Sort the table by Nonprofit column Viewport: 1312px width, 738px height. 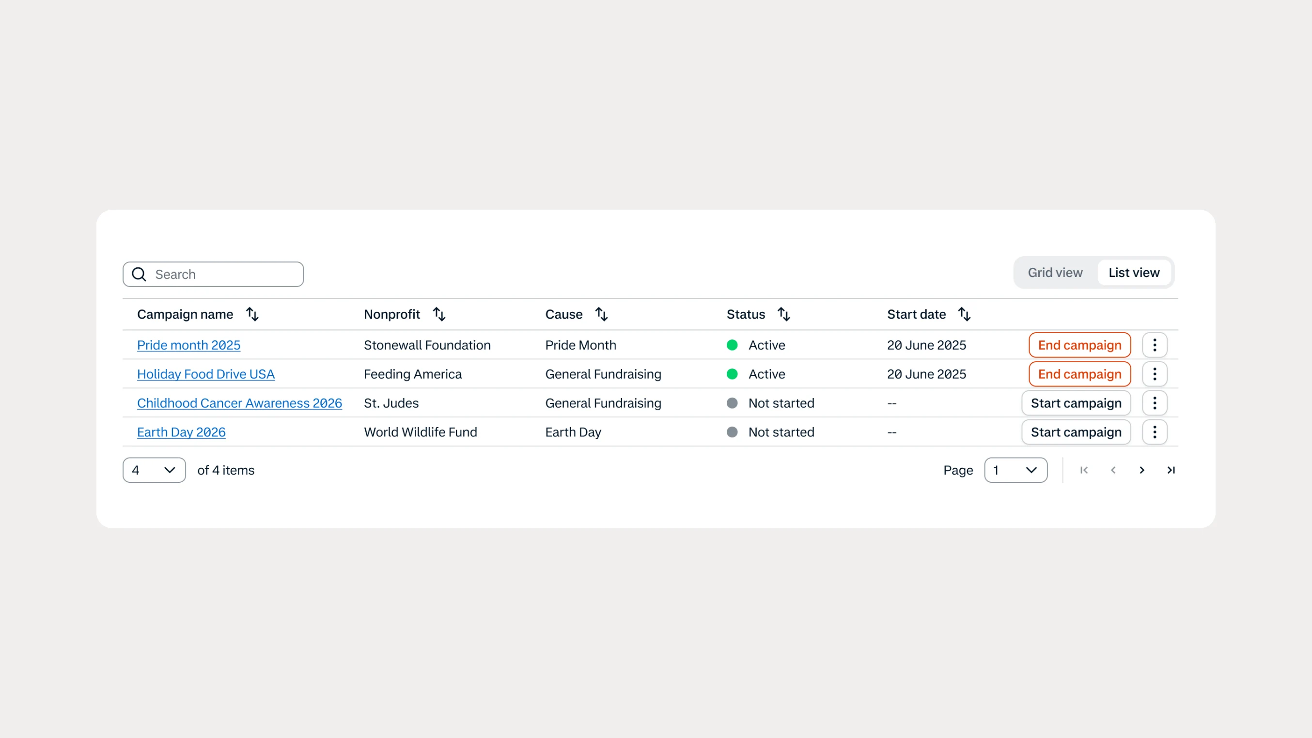coord(439,314)
